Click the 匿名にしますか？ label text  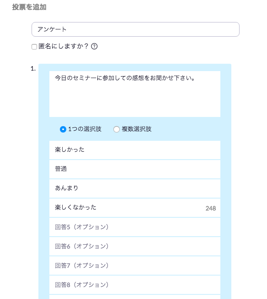[64, 46]
